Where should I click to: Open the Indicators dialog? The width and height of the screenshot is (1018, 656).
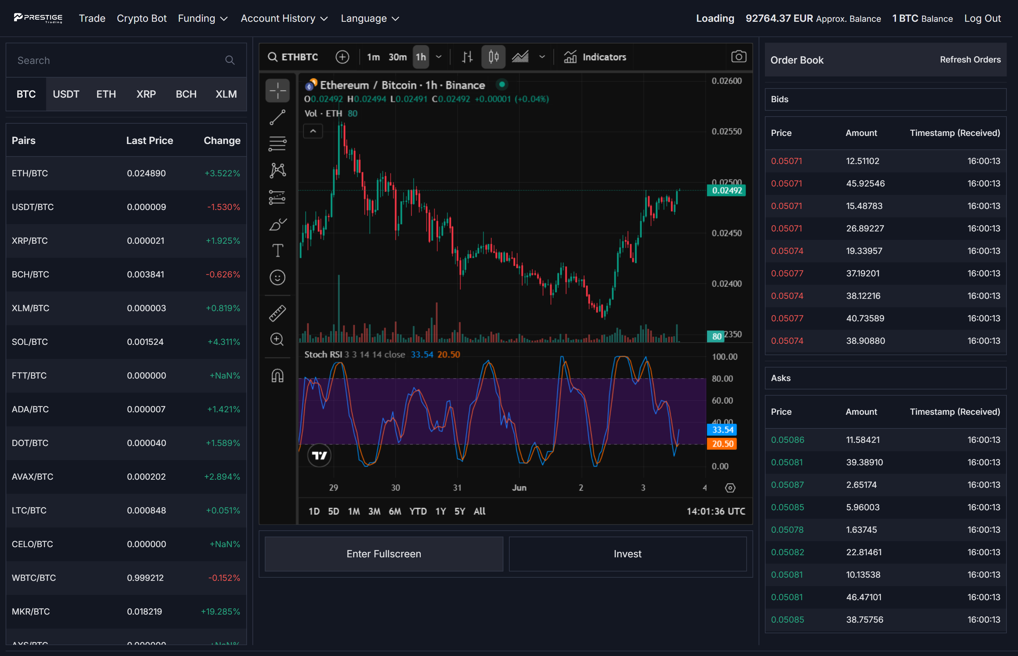coord(595,57)
